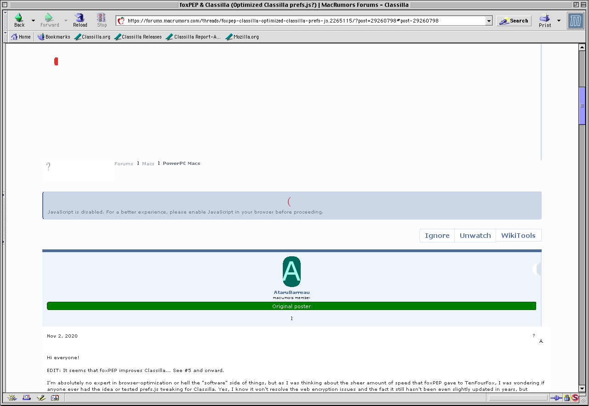Open the AtaruBarreau username link
The width and height of the screenshot is (589, 406).
click(292, 292)
